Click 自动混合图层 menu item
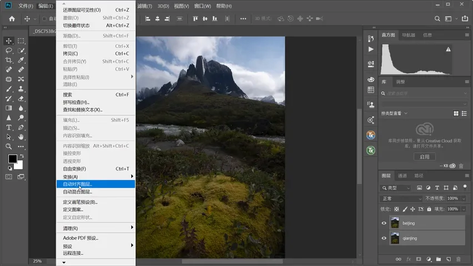Viewport: 473px width, 266px height. pyautogui.click(x=95, y=192)
